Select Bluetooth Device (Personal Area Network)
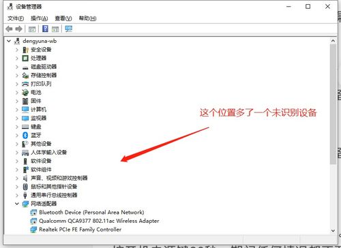341x248 pixels. coord(91,213)
